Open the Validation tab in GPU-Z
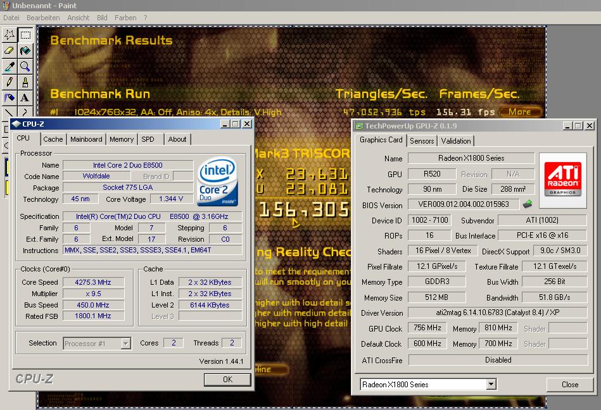 [x=456, y=141]
